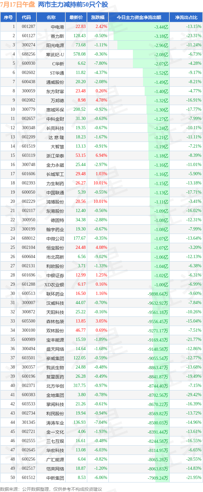
Task: Click price 177.67 for 中微公司
Action: pos(80,238)
